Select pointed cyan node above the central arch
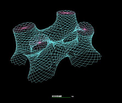 click(x=67, y=55)
